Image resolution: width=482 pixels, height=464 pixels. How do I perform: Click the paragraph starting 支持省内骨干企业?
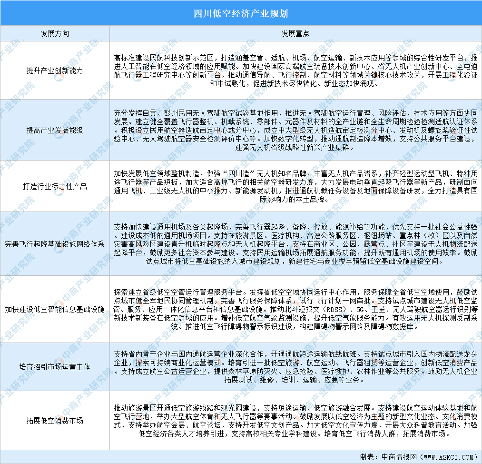click(x=295, y=367)
